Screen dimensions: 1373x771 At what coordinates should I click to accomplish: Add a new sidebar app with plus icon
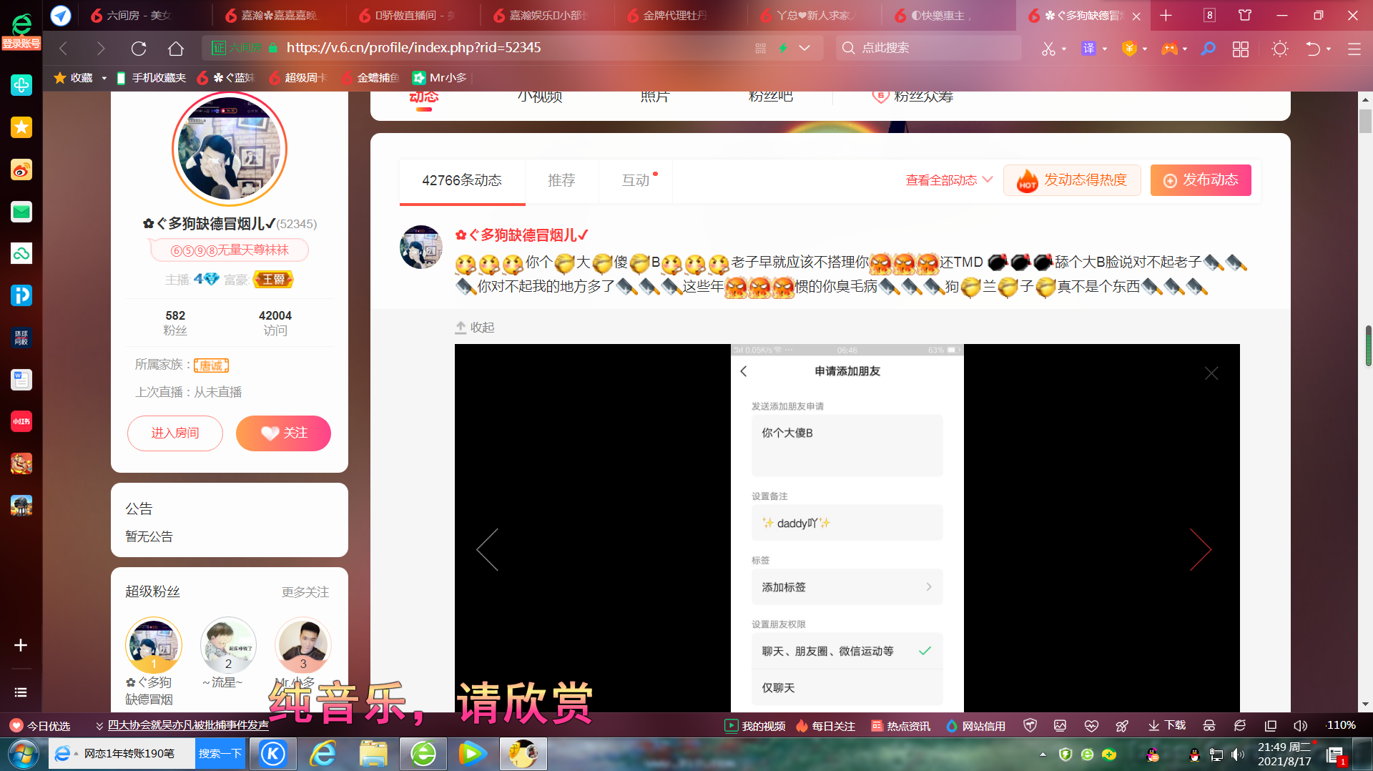21,645
